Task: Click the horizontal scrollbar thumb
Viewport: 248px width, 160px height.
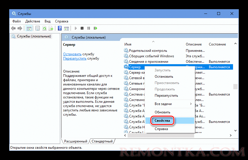Action: (x=161, y=135)
